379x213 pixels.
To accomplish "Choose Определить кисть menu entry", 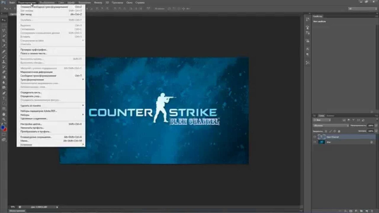I will click(x=51, y=92).
